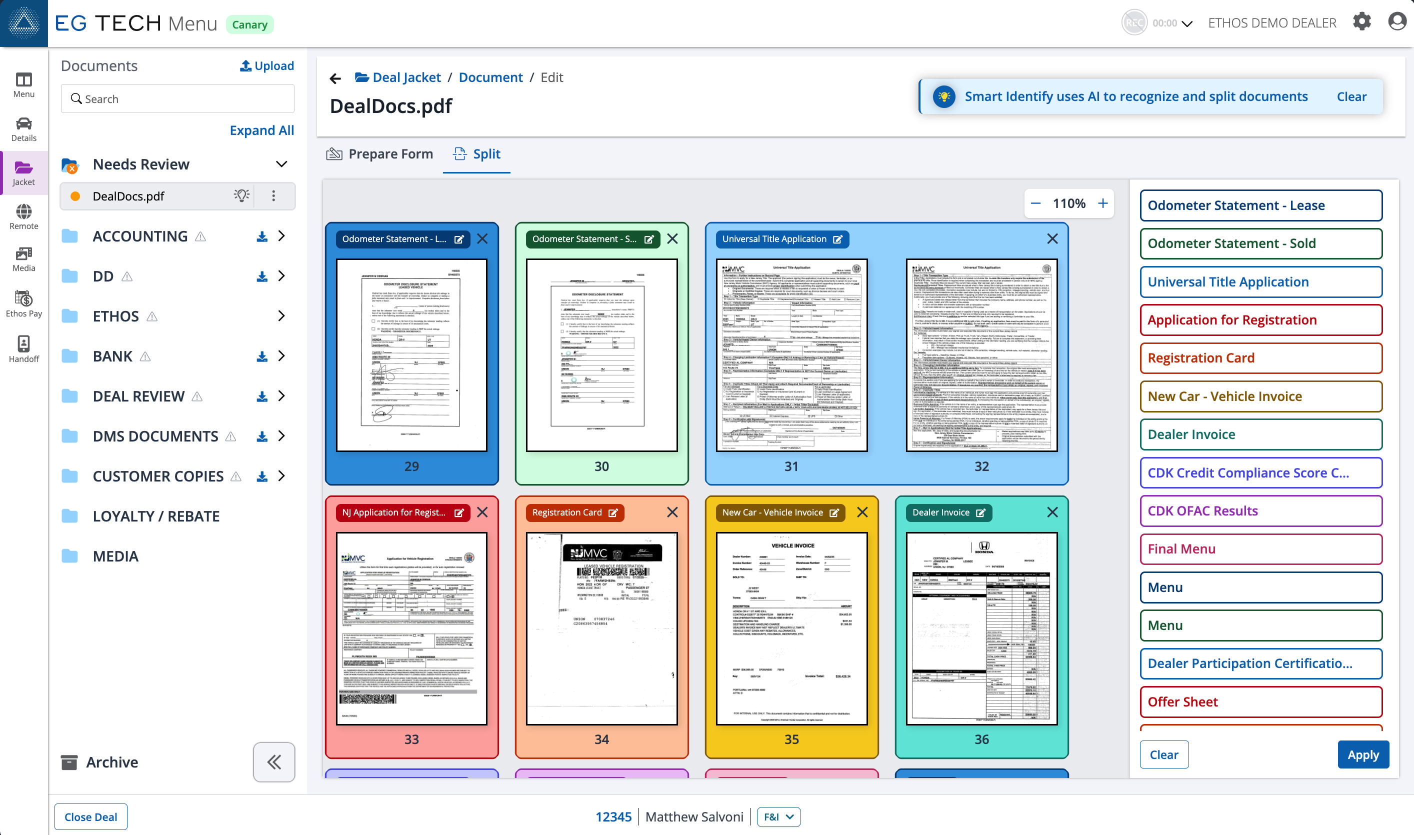This screenshot has width=1414, height=835.
Task: Select the Split tab
Action: [476, 154]
